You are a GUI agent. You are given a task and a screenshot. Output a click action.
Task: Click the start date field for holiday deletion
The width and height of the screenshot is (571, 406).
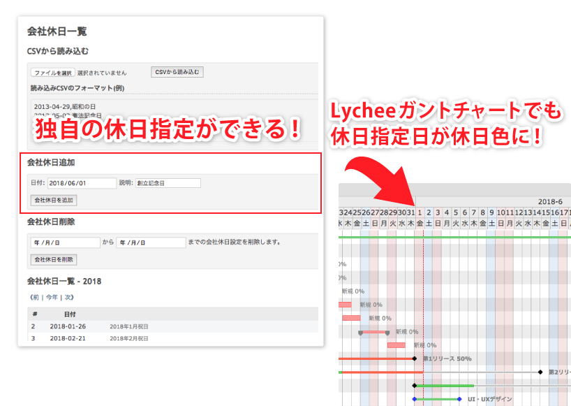coord(65,242)
